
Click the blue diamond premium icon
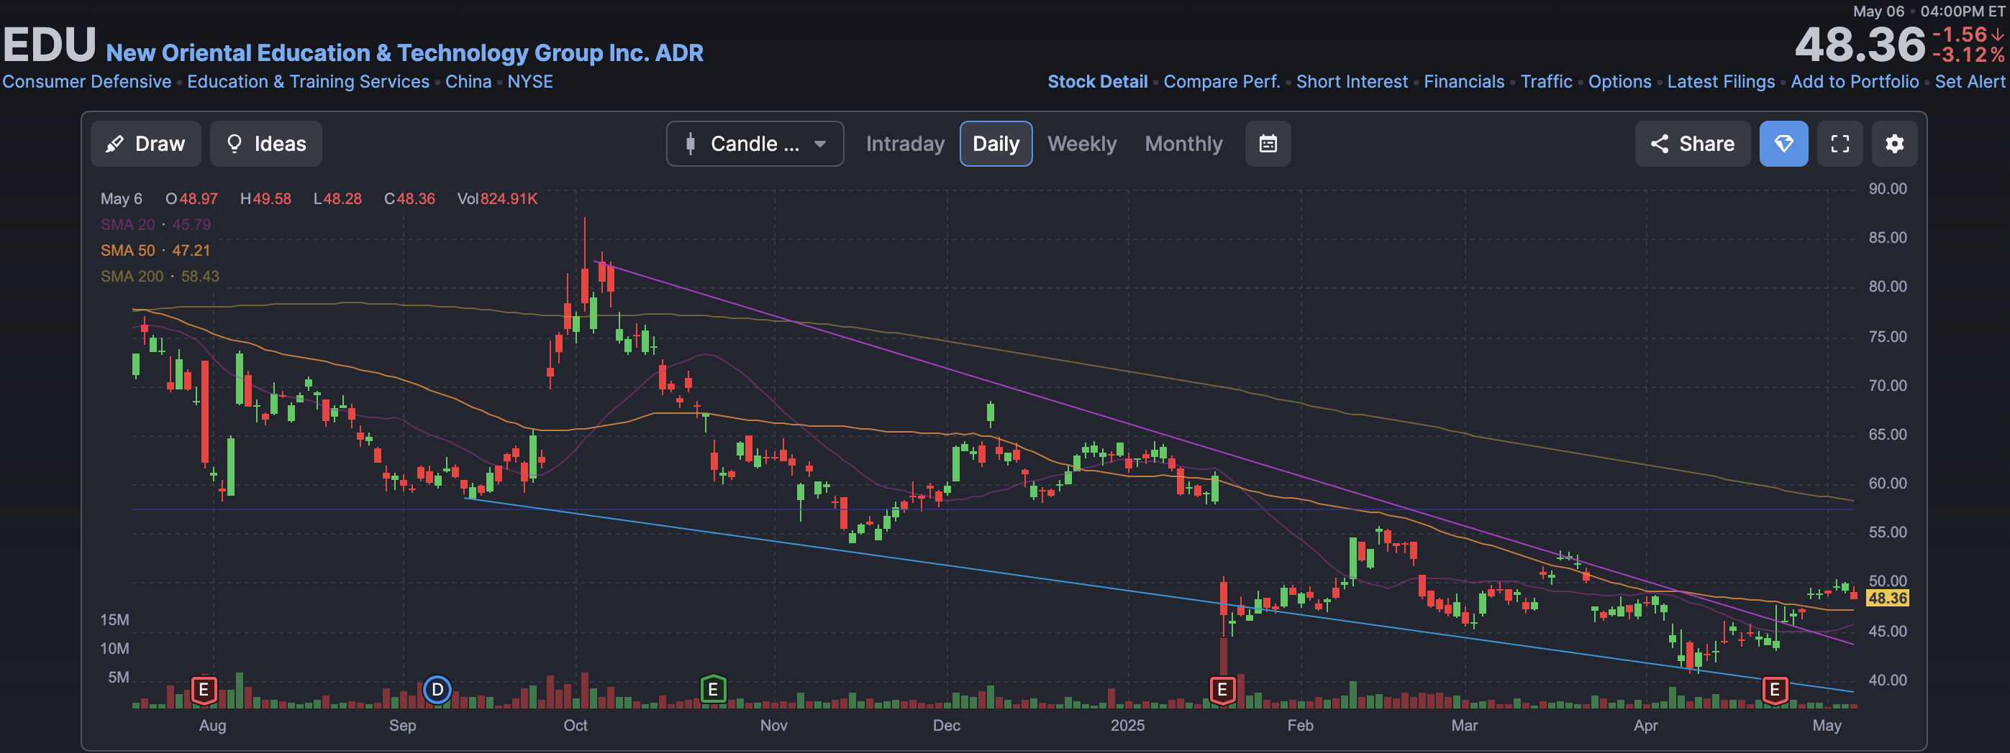click(1783, 144)
